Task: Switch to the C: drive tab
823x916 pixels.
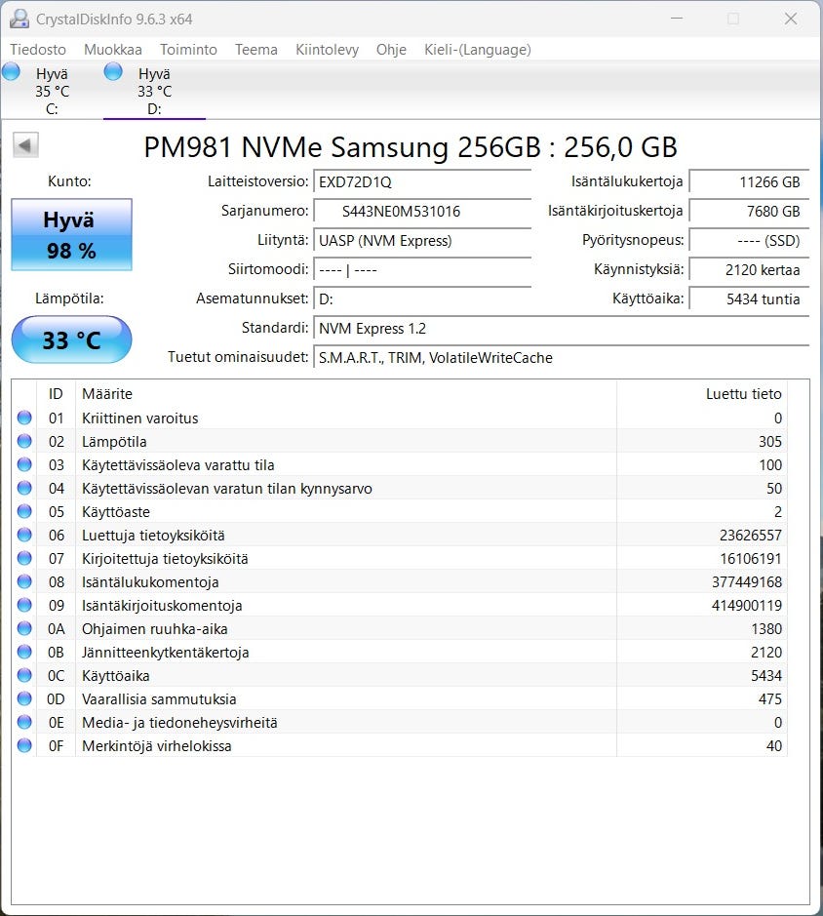Action: coord(52,91)
